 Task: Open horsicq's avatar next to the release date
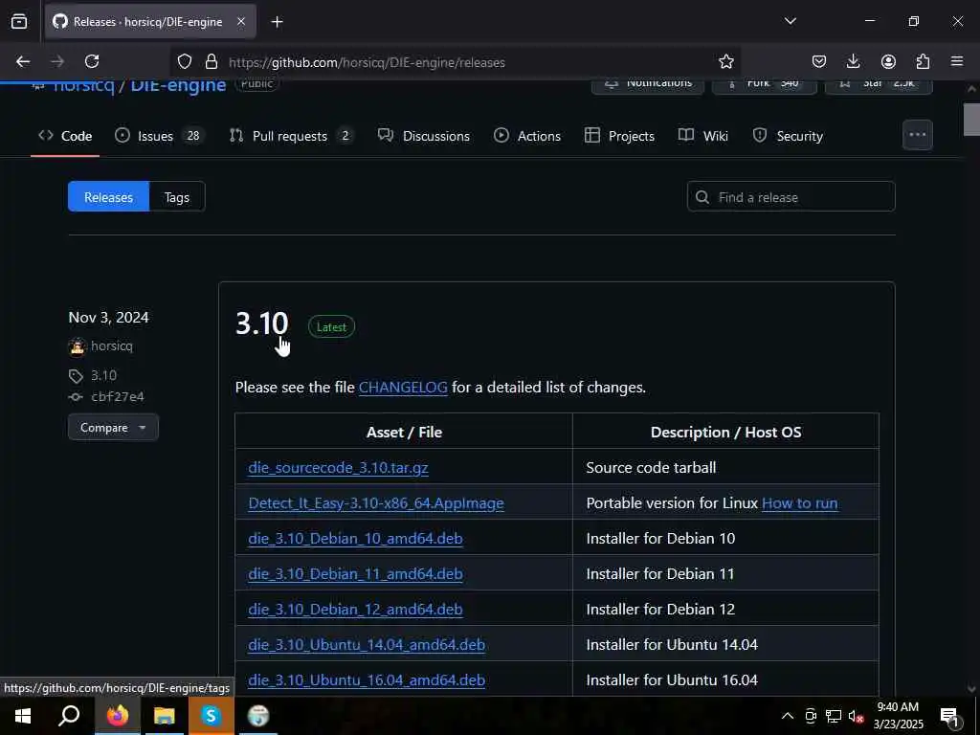click(x=77, y=346)
